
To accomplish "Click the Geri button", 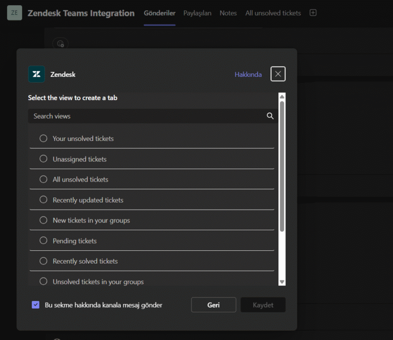I will click(213, 305).
